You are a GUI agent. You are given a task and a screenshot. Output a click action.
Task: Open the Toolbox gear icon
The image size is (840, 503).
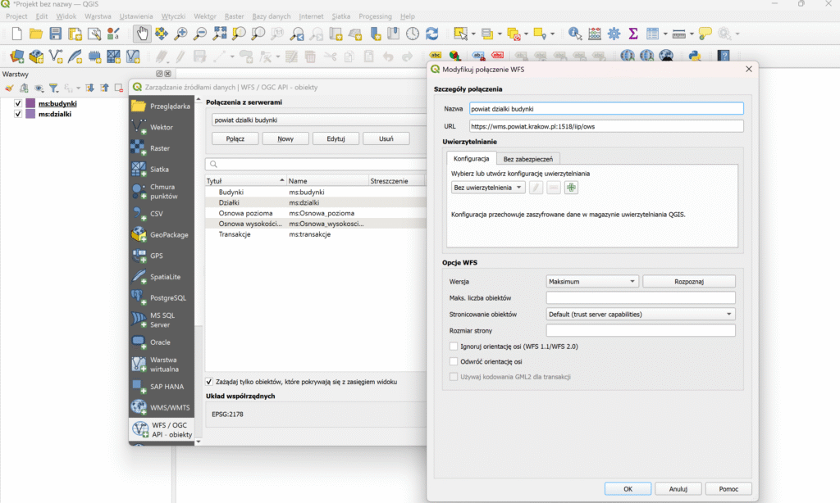coord(613,34)
